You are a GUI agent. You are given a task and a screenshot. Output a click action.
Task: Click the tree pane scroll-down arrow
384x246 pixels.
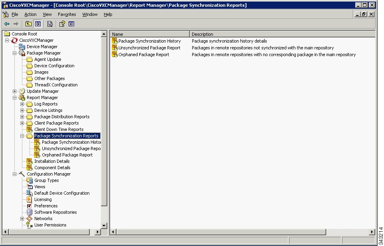104,225
